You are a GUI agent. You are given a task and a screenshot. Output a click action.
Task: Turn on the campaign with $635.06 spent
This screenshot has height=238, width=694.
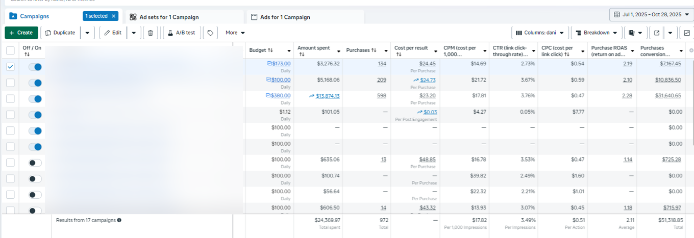[35, 163]
